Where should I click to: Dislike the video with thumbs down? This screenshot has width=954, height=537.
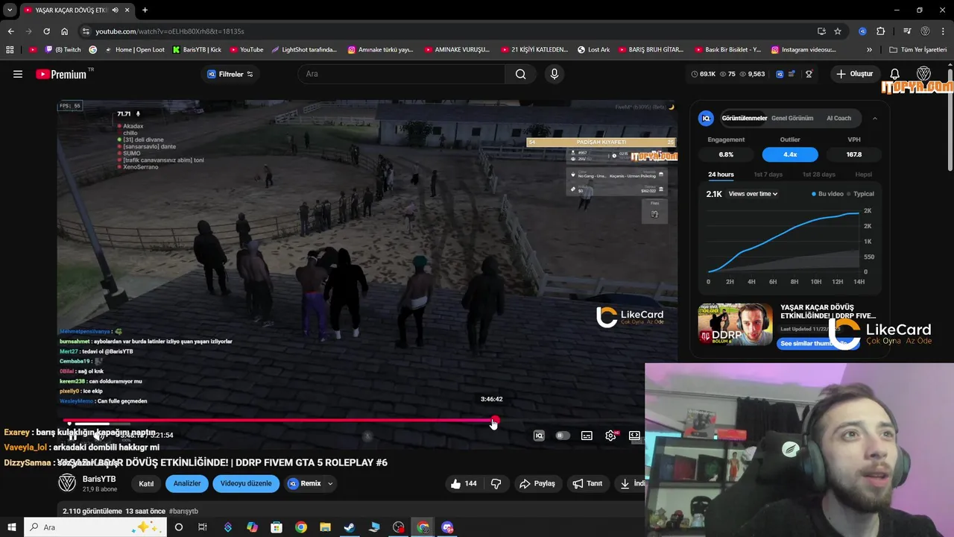[x=496, y=483]
